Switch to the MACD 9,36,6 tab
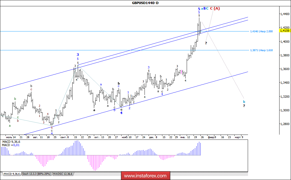This screenshot has height=180, width=291. click(12, 174)
